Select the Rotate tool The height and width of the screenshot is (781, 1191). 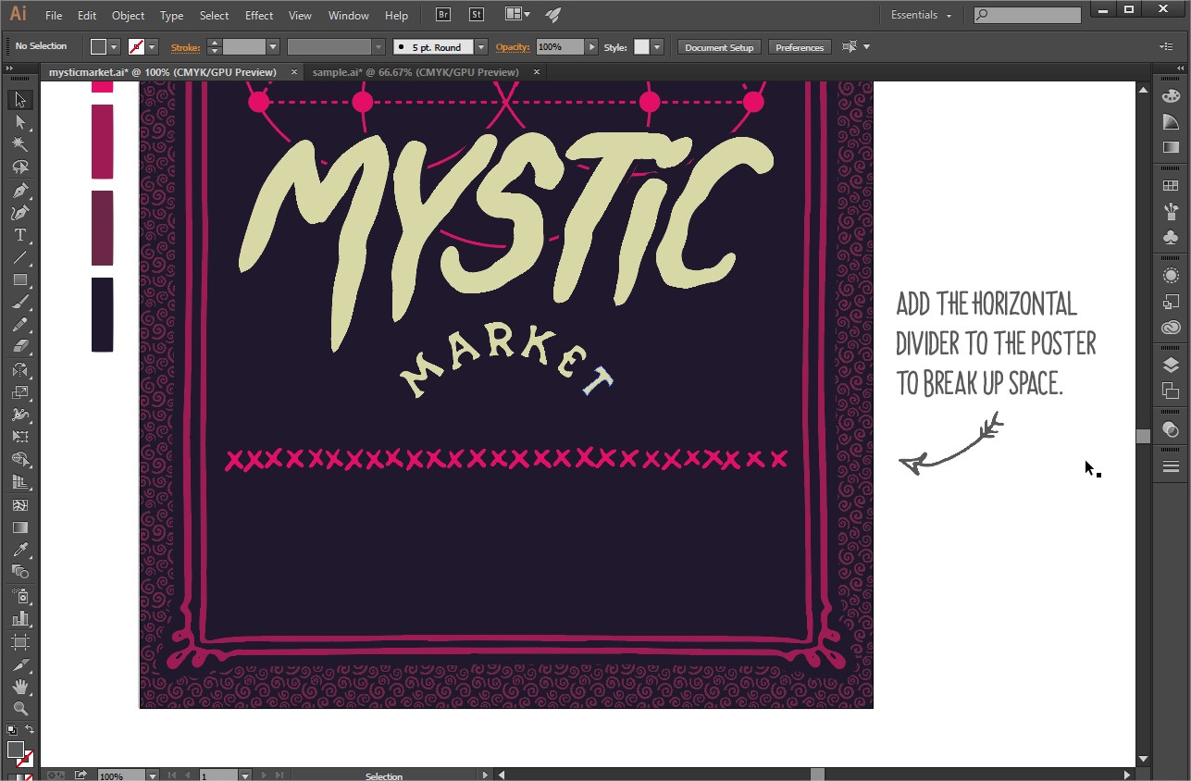pyautogui.click(x=20, y=370)
